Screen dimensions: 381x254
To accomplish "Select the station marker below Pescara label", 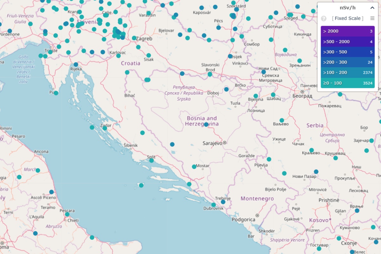I will click(67, 214).
